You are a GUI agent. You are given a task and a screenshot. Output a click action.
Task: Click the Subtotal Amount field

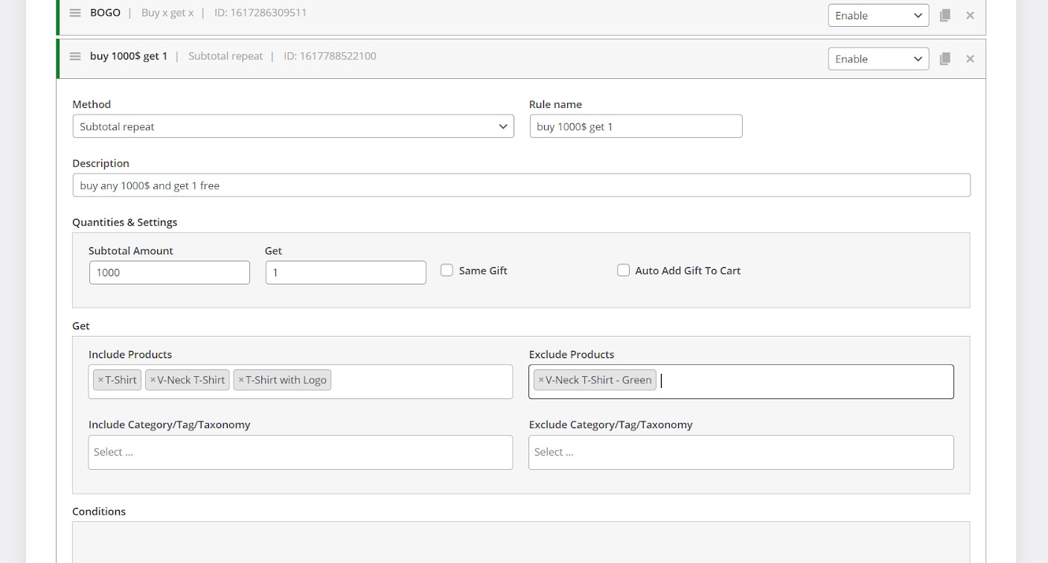(x=170, y=273)
